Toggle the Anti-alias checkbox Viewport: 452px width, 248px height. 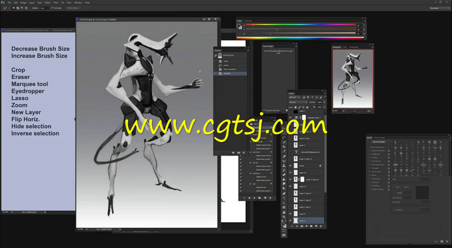[52, 8]
